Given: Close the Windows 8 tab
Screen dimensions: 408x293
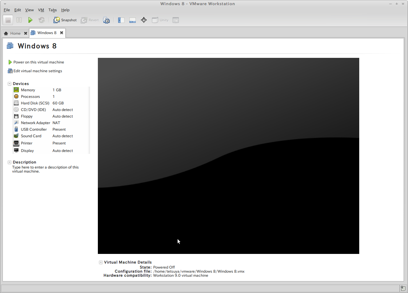Looking at the screenshot, I should [62, 33].
